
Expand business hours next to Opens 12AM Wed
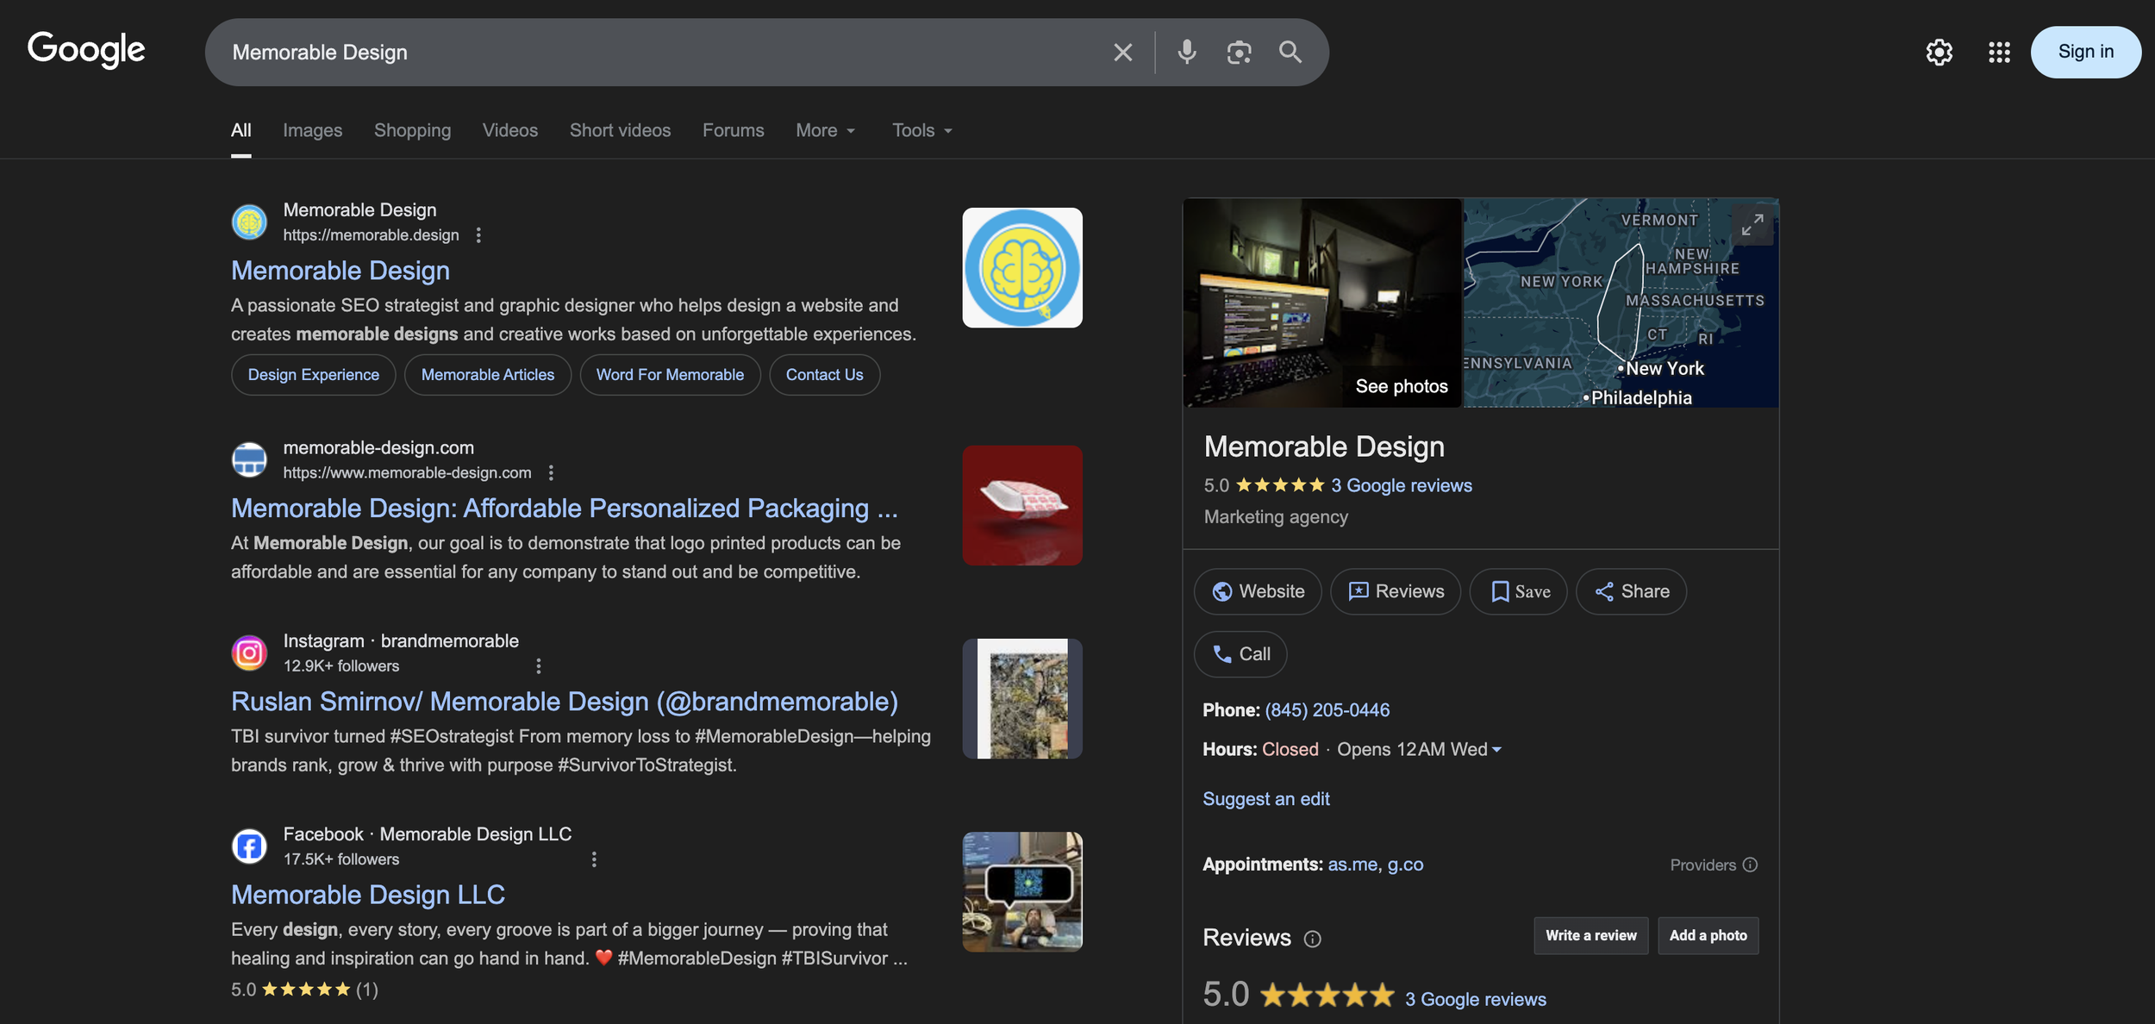pyautogui.click(x=1496, y=750)
